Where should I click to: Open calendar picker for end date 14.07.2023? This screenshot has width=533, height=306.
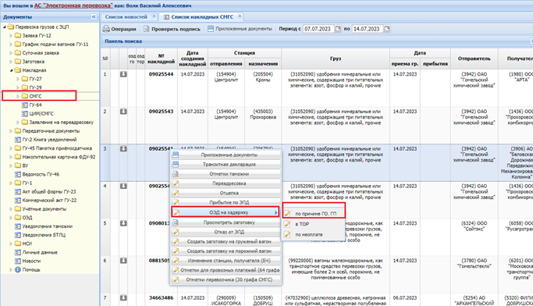click(387, 29)
